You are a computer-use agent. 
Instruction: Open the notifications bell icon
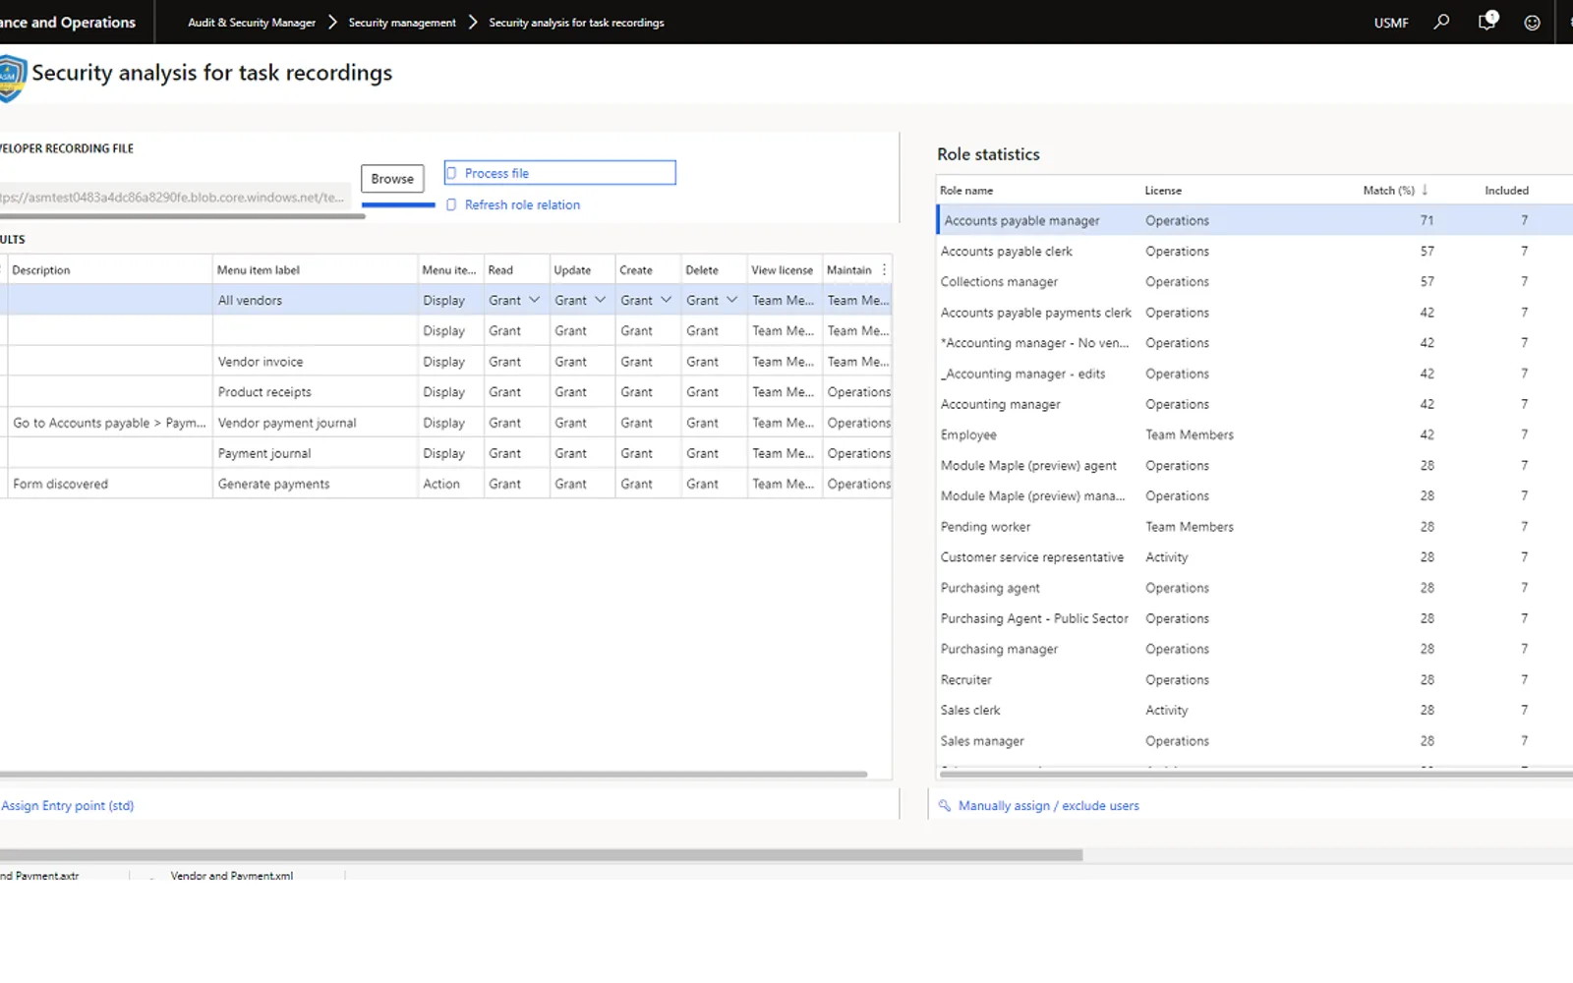[x=1487, y=21]
